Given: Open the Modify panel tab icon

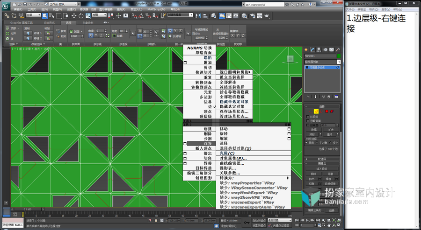Looking at the screenshot, I should pyautogui.click(x=312, y=50).
